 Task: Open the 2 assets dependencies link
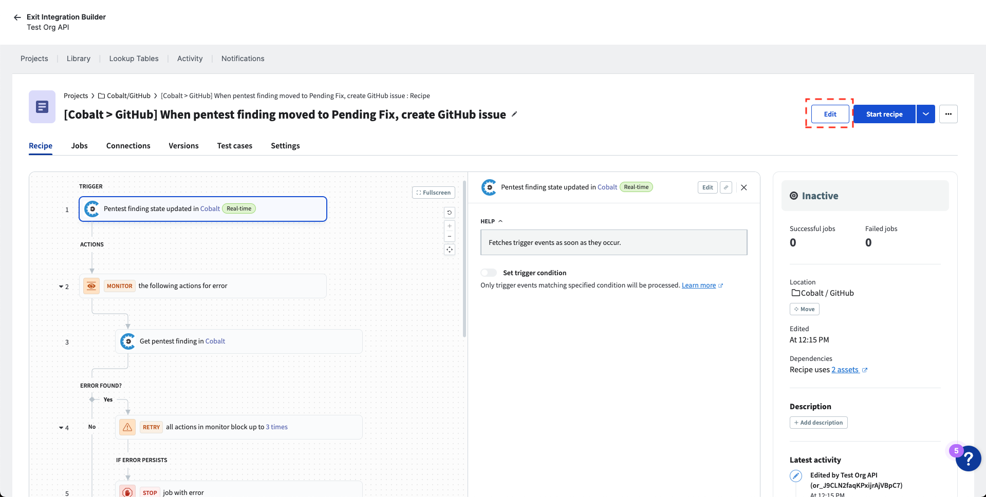(x=845, y=370)
